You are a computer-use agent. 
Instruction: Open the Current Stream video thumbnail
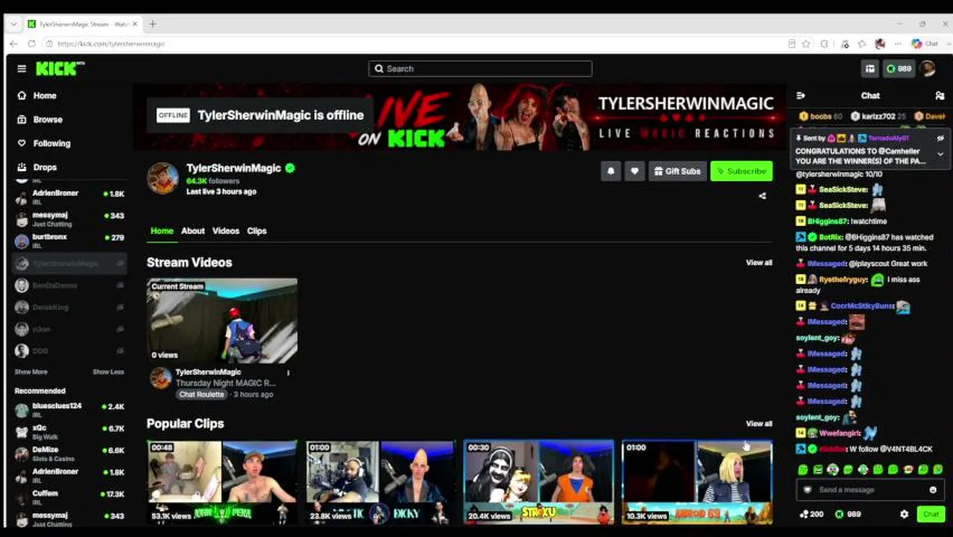(222, 321)
